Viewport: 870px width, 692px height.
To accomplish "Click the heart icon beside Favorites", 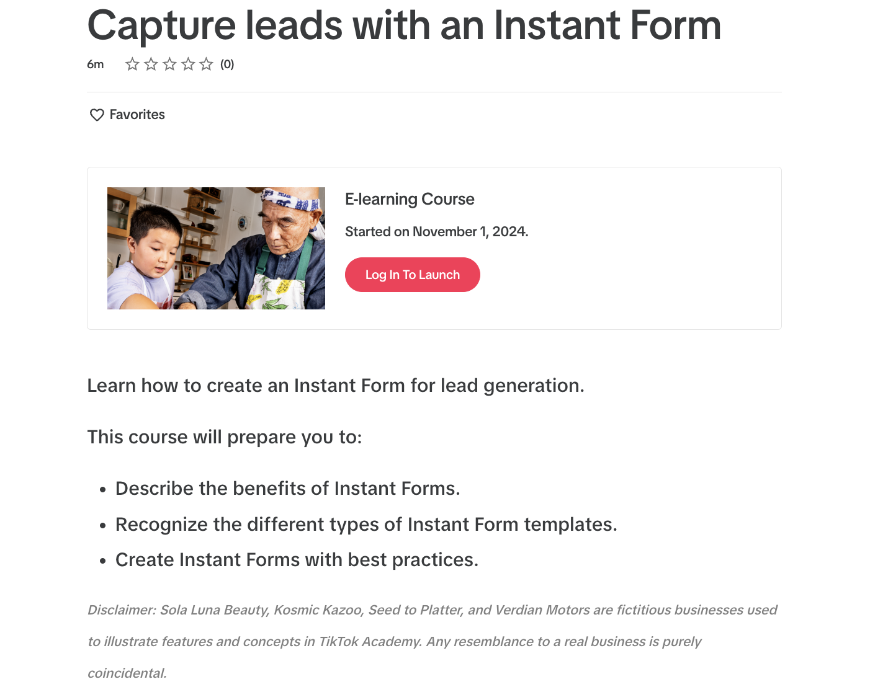I will point(97,115).
